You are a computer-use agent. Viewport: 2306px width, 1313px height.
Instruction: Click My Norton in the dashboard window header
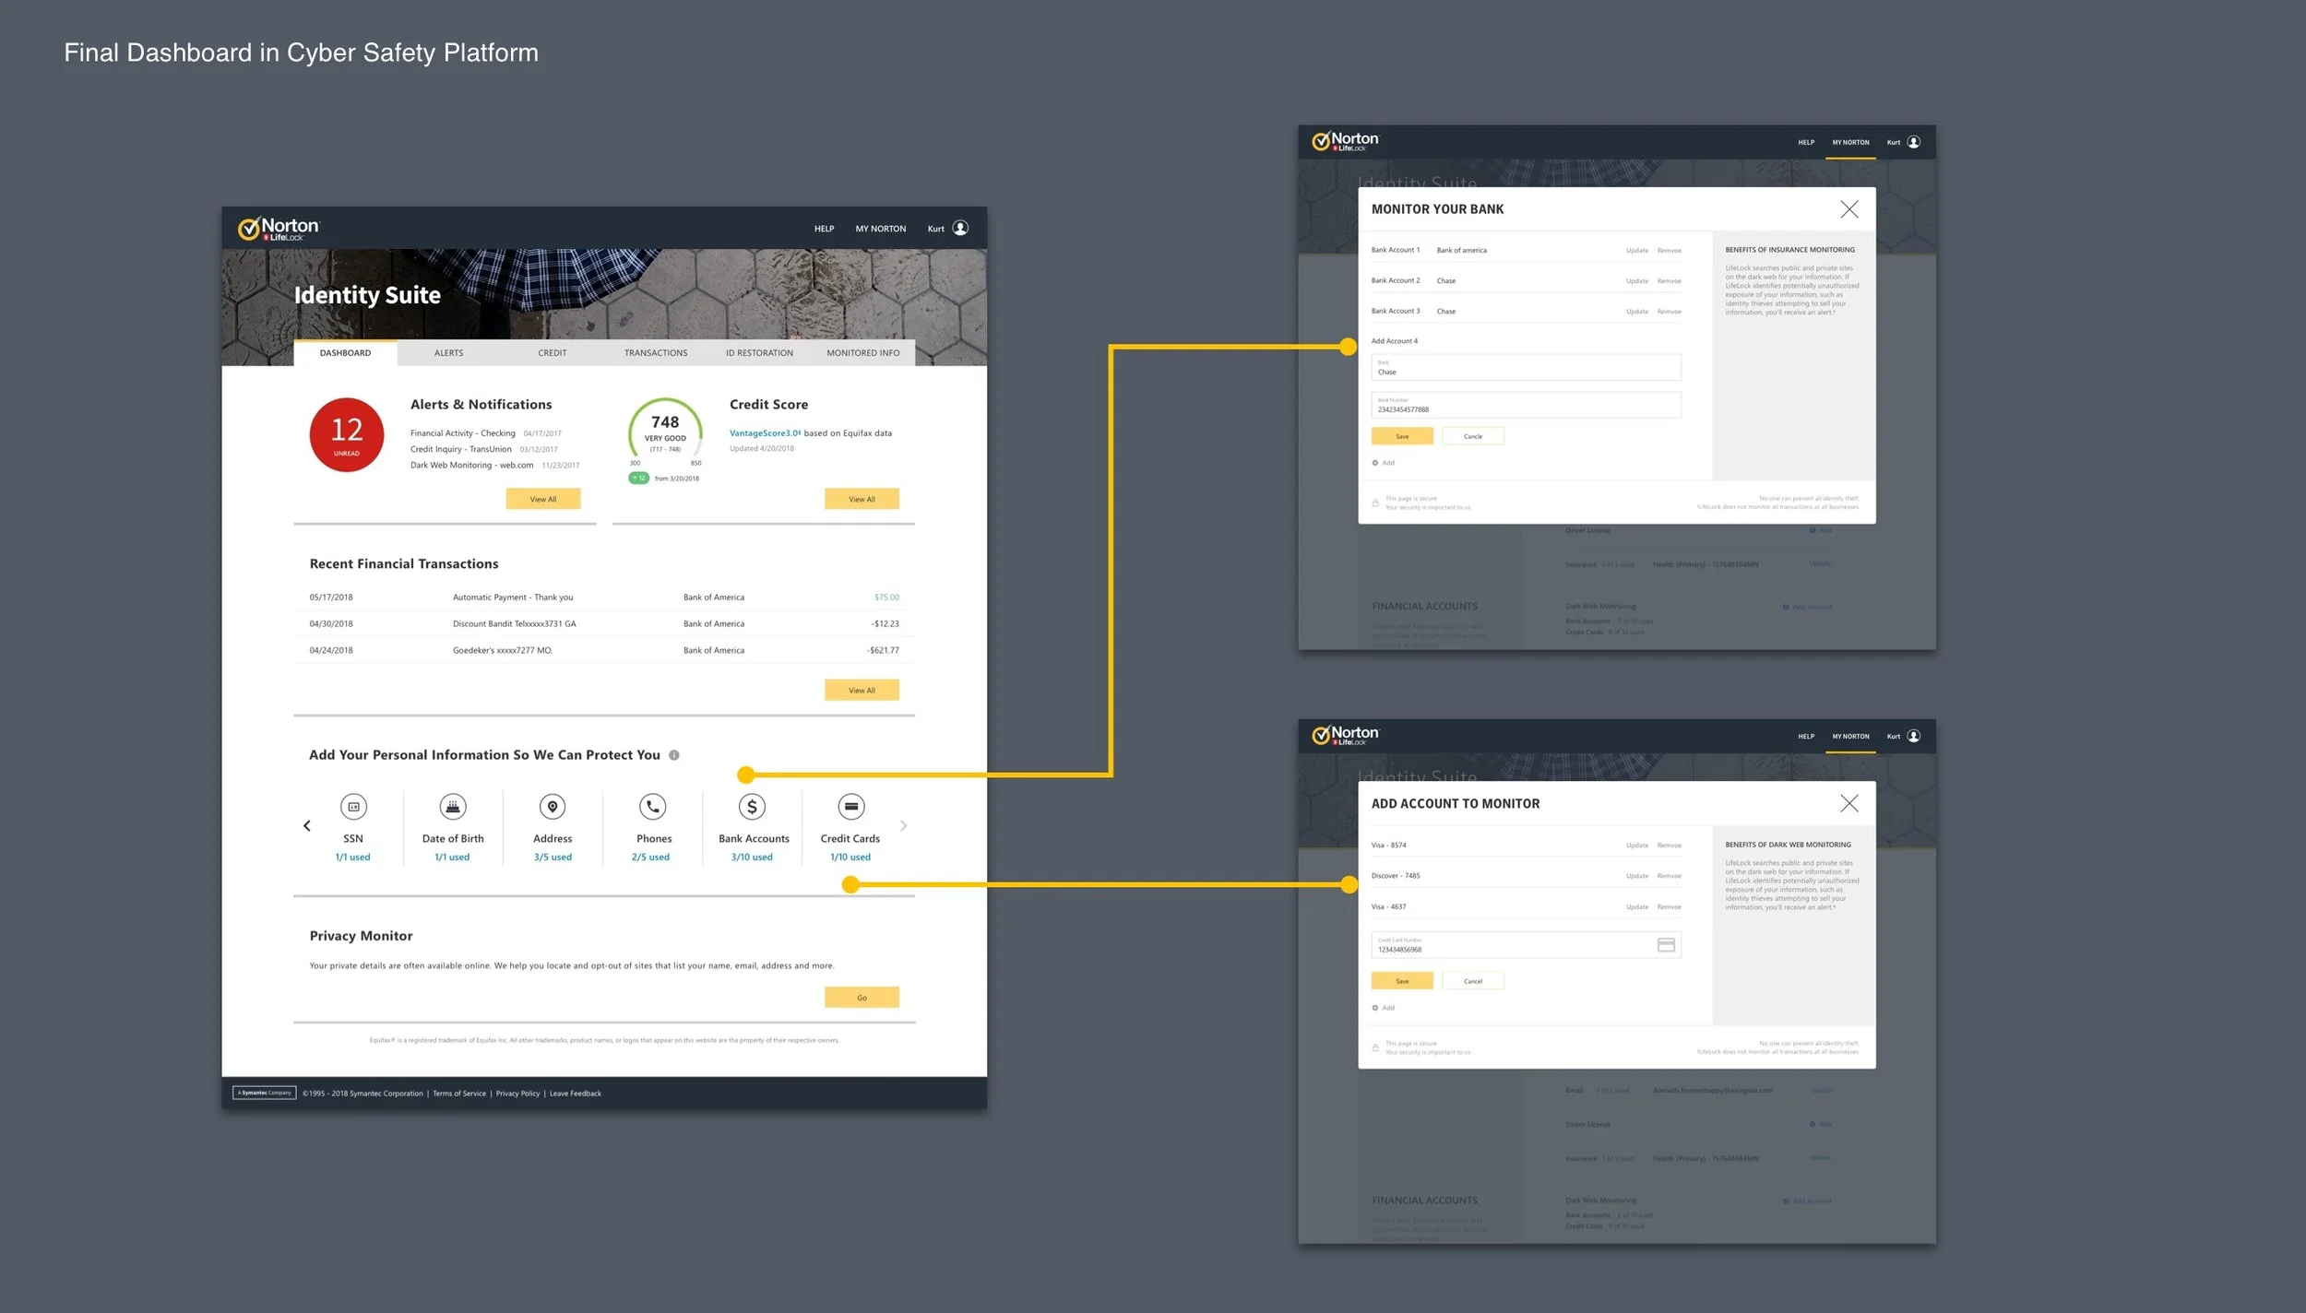[x=881, y=229]
